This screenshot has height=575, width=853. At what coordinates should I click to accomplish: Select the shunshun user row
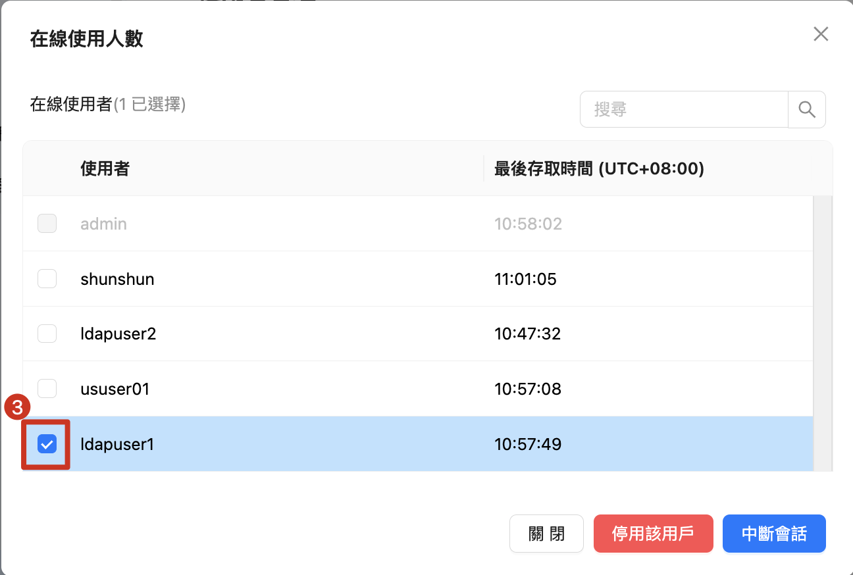418,279
